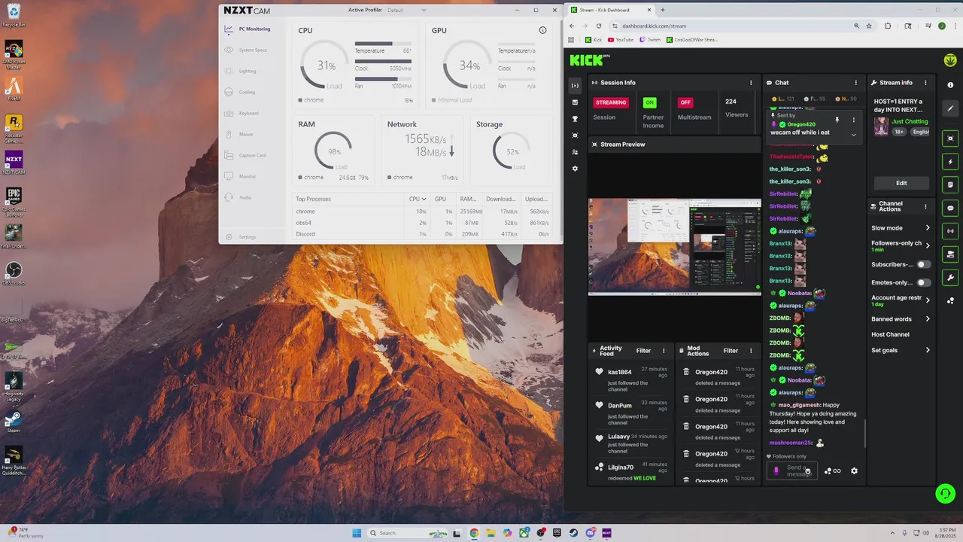This screenshot has height=542, width=963.
Task: Toggle Subscribers-only chat switch
Action: pyautogui.click(x=923, y=264)
